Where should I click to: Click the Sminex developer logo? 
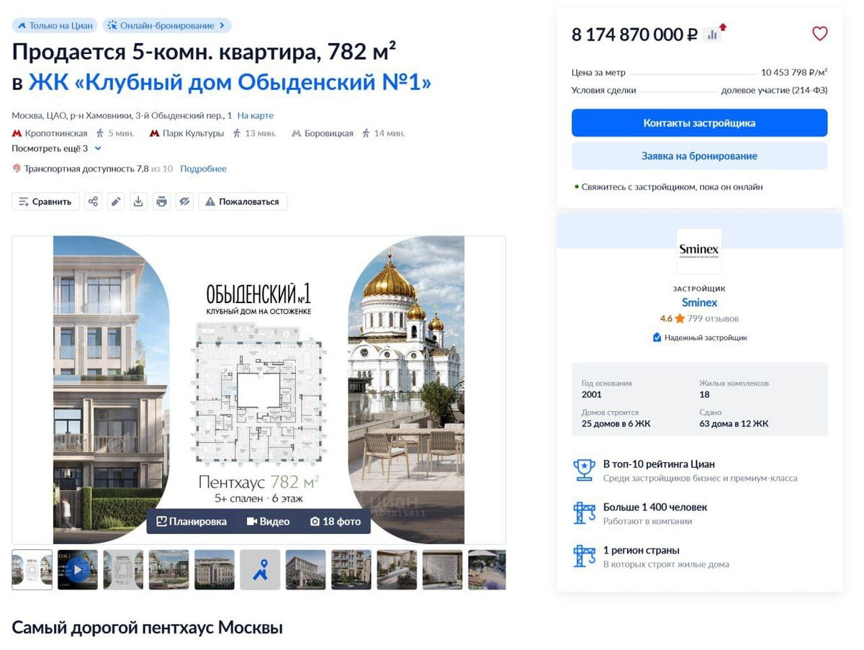(698, 250)
